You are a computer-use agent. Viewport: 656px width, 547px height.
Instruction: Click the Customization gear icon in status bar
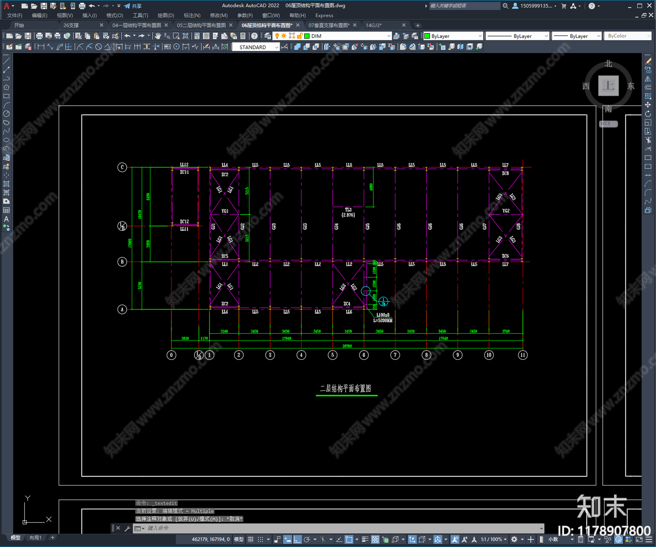pos(514,539)
